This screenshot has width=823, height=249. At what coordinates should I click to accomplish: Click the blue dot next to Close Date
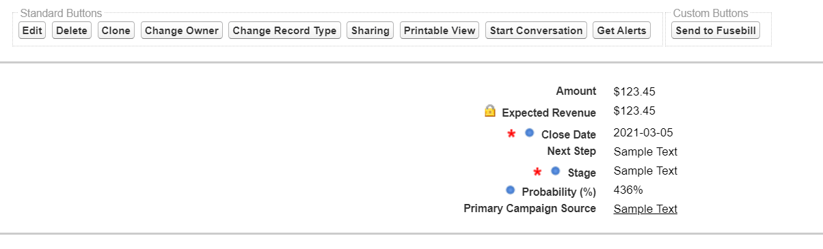(x=529, y=132)
